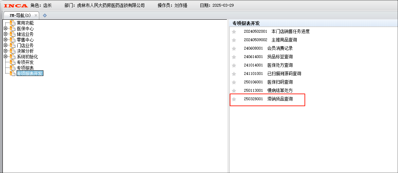Image resolution: width=398 pixels, height=173 pixels.
Task: Expand the 零售中心 tree node
Action: [x=5, y=40]
